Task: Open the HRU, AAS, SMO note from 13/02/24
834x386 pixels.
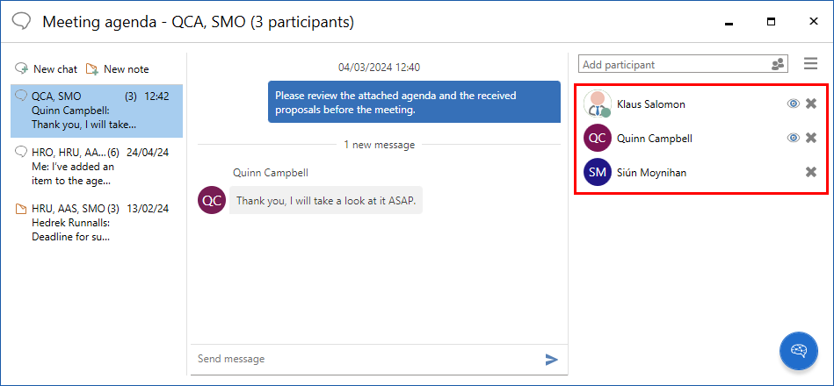Action: (x=97, y=223)
